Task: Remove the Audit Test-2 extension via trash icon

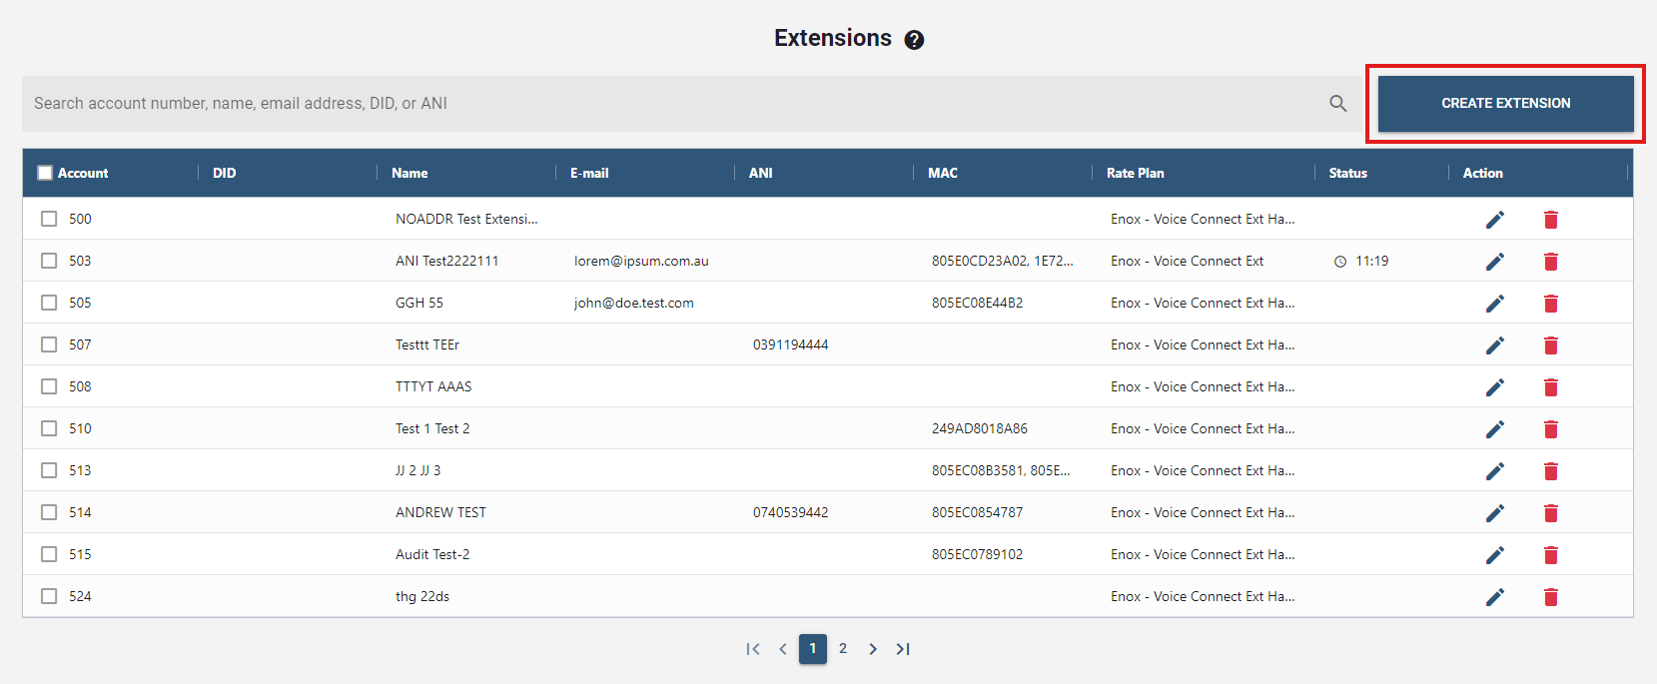Action: [1550, 555]
